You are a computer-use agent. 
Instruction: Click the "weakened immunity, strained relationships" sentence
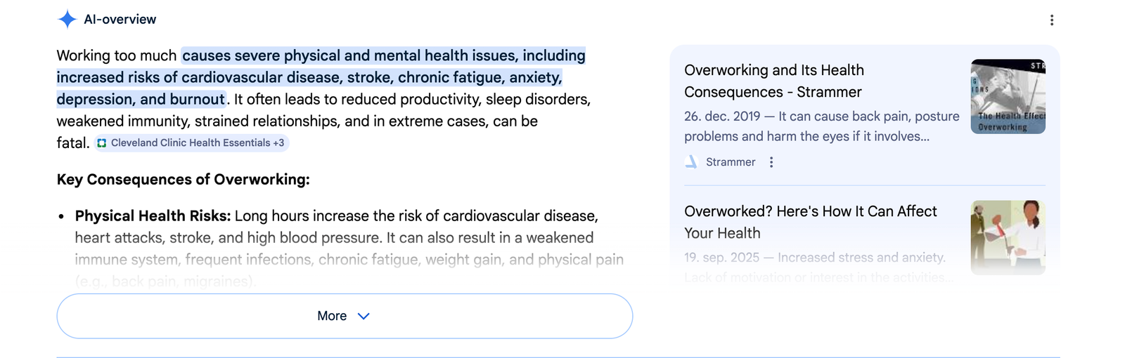pos(197,121)
